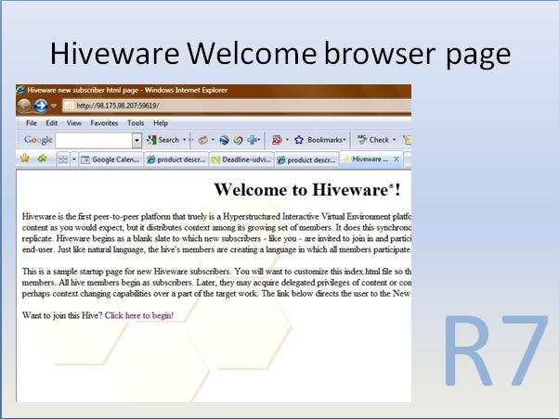Click the new tab button after the Hiveware tab
The width and height of the screenshot is (559, 419).
[408, 159]
